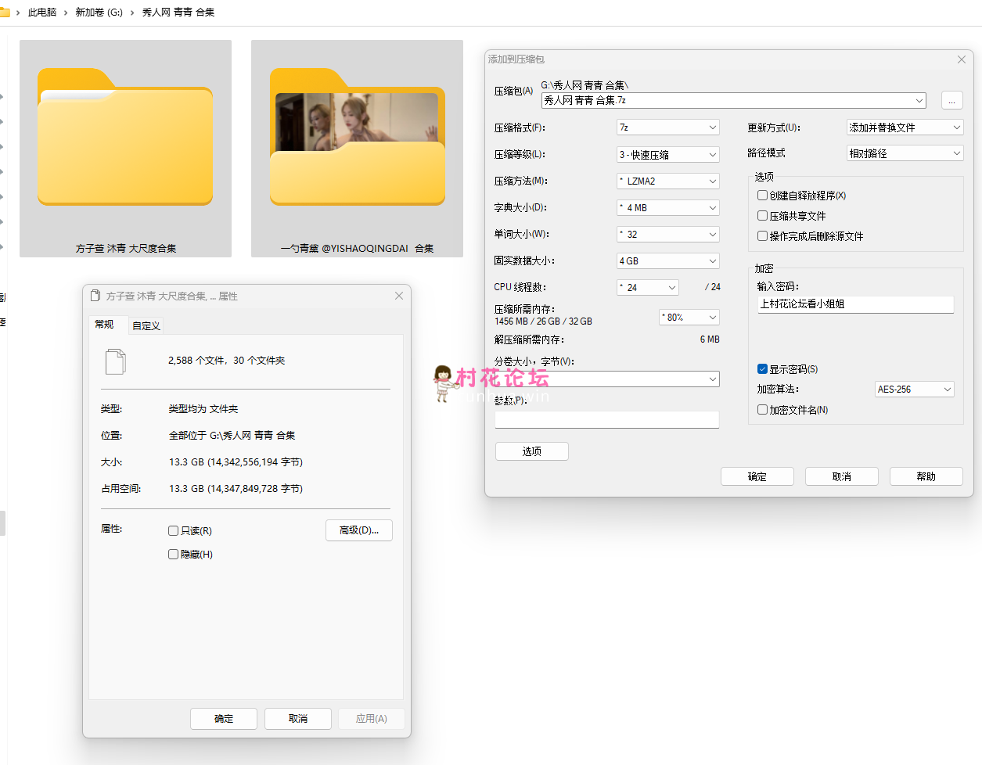Enable 压缩共享文件 option
Screen dimensions: 982x765
pos(762,216)
